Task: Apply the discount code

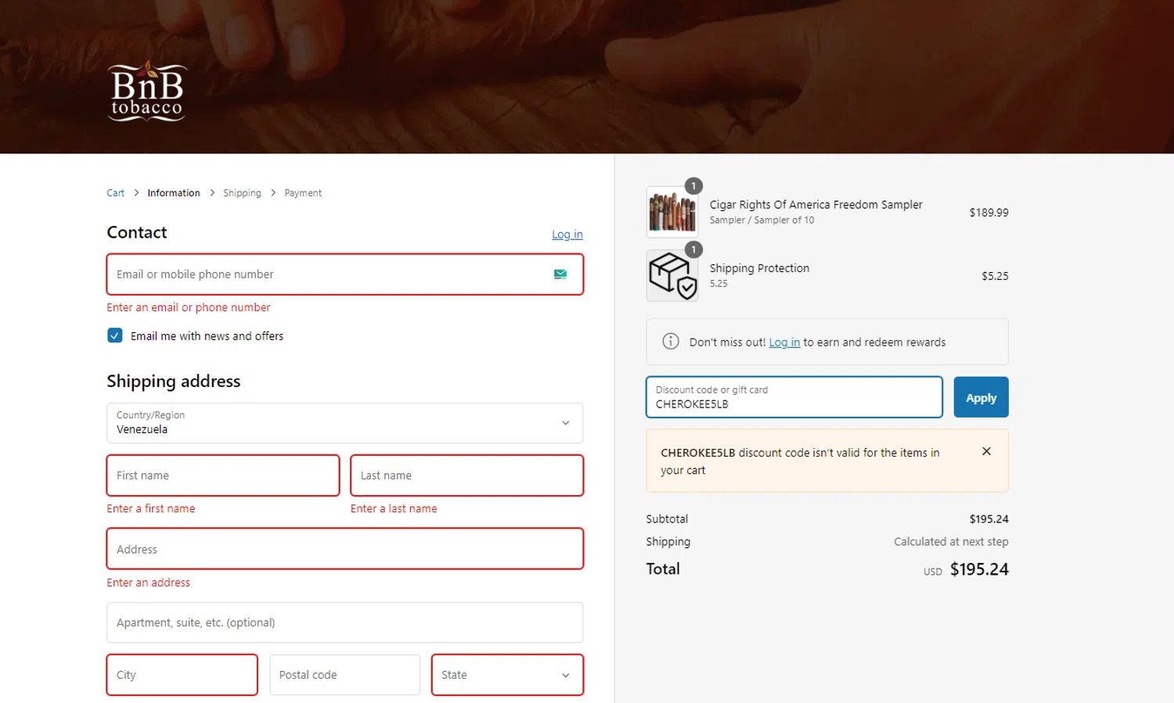Action: pos(981,397)
